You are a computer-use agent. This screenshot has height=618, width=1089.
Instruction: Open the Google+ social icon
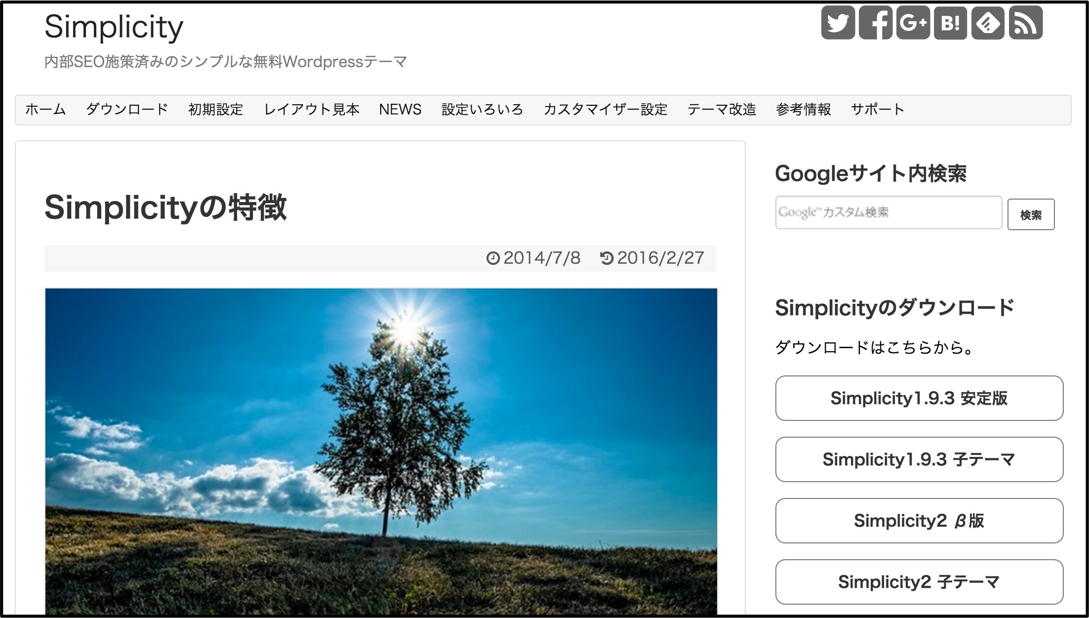pyautogui.click(x=913, y=23)
